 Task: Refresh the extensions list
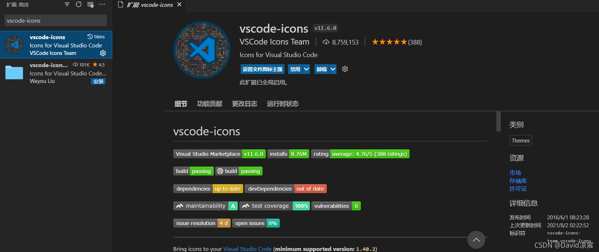click(79, 4)
